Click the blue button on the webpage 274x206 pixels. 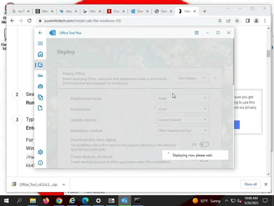pos(237,125)
